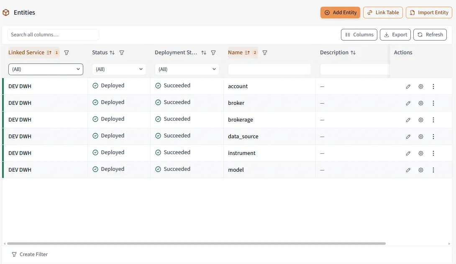This screenshot has width=456, height=264.
Task: Open more options menu for account row
Action: pyautogui.click(x=433, y=86)
